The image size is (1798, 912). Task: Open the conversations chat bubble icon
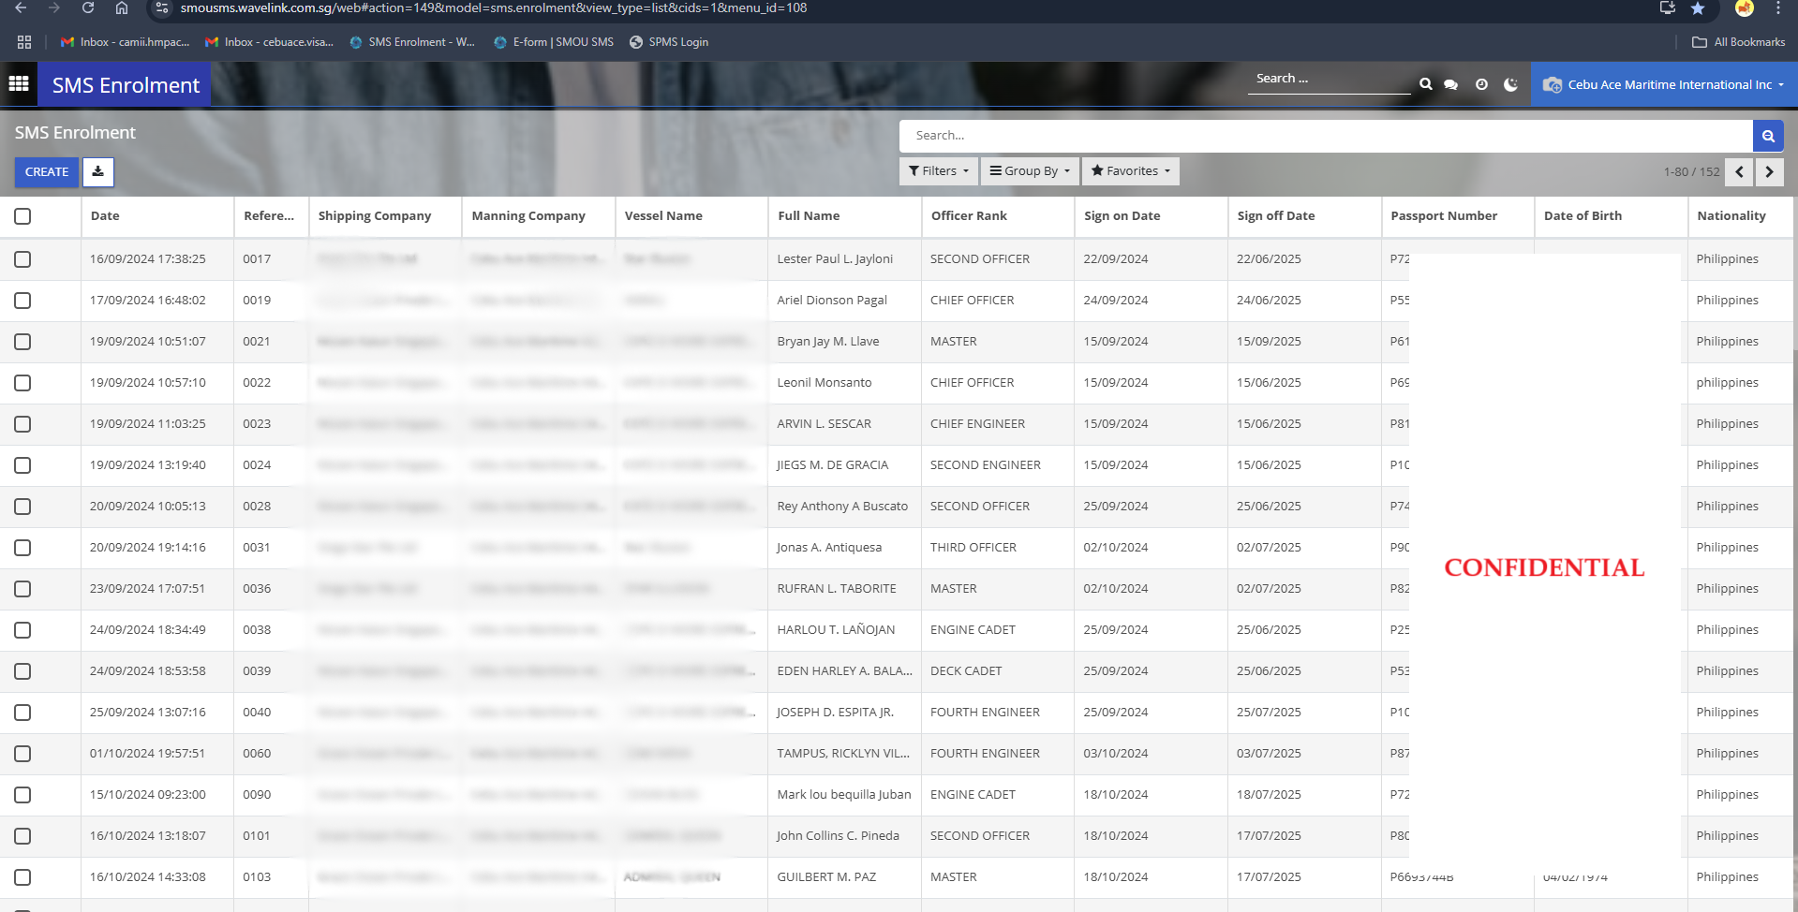pos(1450,84)
